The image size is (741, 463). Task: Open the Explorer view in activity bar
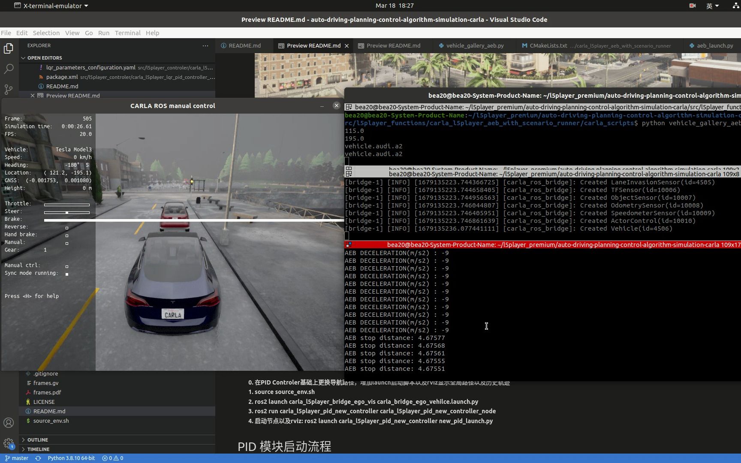point(9,48)
